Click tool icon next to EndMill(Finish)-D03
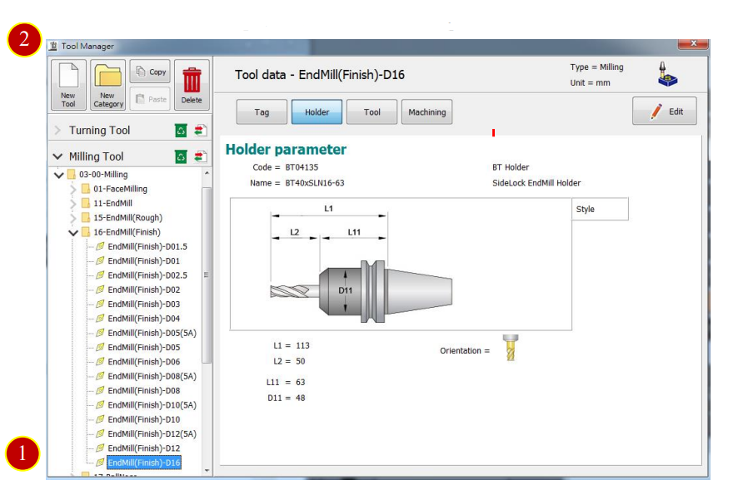Screen dimensions: 733x490 pos(100,304)
